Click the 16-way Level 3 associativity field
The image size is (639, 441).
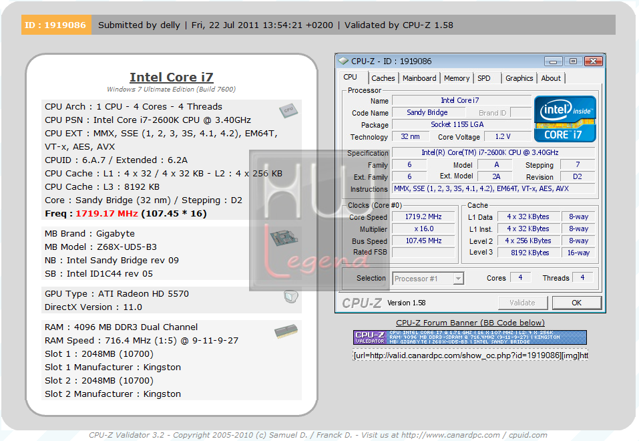578,253
